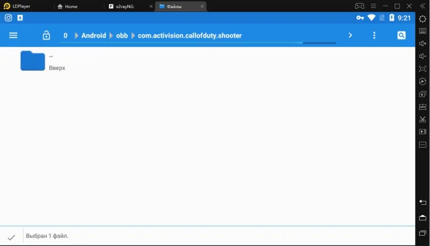Open the parent folder icon
This screenshot has height=246, width=430.
coord(33,61)
